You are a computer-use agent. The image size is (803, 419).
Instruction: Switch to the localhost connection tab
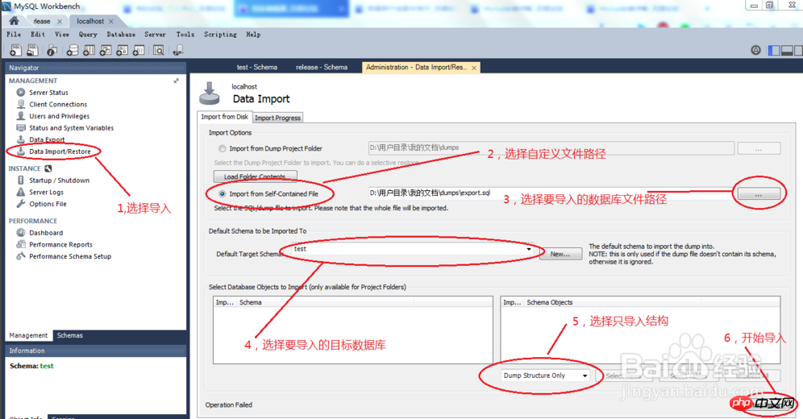tap(90, 22)
